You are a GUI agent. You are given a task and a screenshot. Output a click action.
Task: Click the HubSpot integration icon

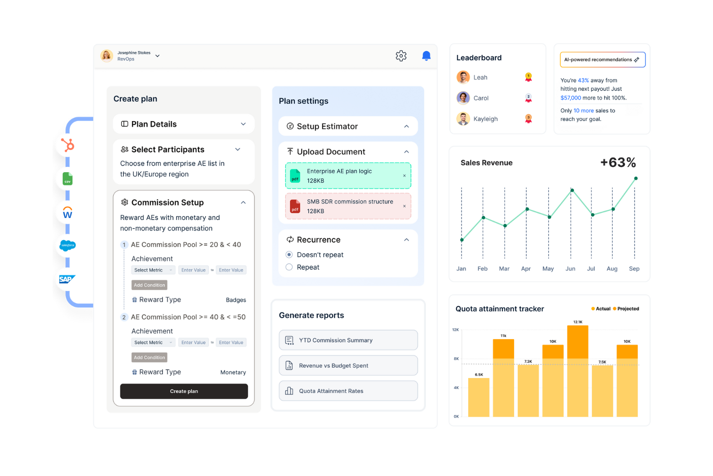pyautogui.click(x=67, y=145)
